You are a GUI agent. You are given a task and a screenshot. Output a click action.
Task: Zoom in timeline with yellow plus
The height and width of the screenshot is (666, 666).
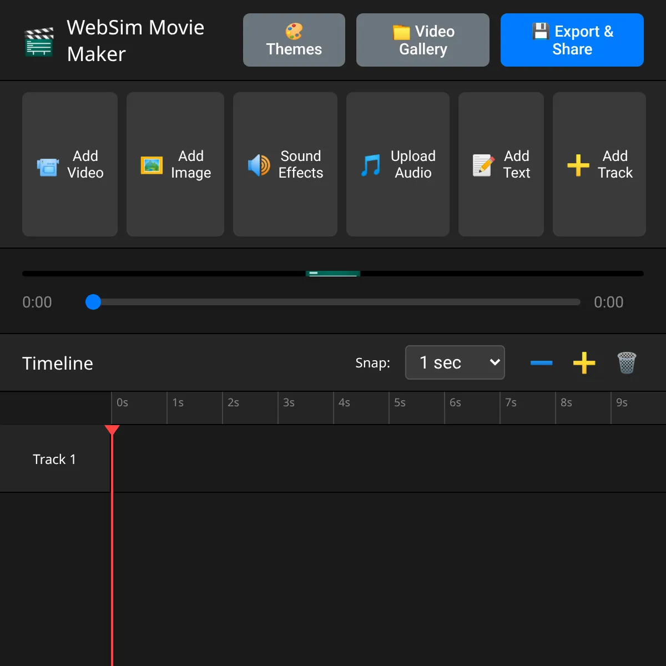point(584,363)
